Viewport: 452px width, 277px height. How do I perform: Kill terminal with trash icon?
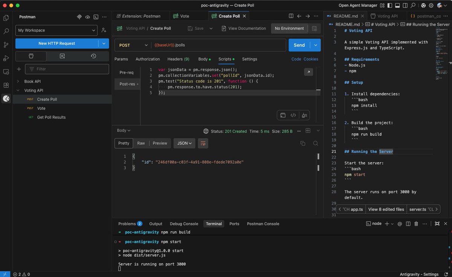click(x=416, y=224)
